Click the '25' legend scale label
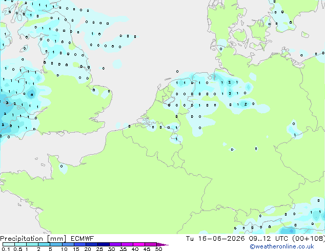The width and height of the screenshot is (325, 251). pyautogui.click(x=99, y=249)
